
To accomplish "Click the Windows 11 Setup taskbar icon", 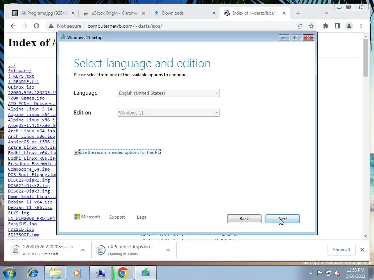I will pos(146,273).
